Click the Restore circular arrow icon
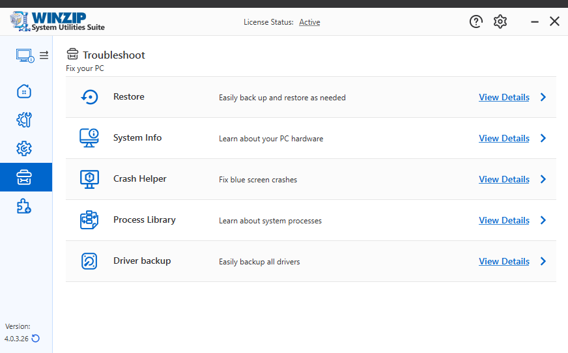Viewport: 568px width, 353px height. 89,97
